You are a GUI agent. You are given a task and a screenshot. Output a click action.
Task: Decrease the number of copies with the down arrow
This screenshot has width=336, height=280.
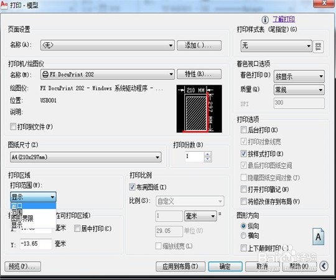coord(207,159)
